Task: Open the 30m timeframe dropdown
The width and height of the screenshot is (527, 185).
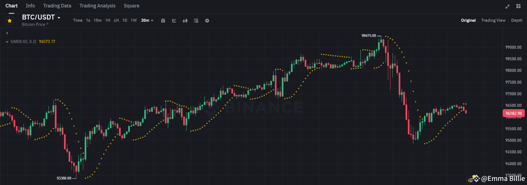Action: tap(147, 20)
